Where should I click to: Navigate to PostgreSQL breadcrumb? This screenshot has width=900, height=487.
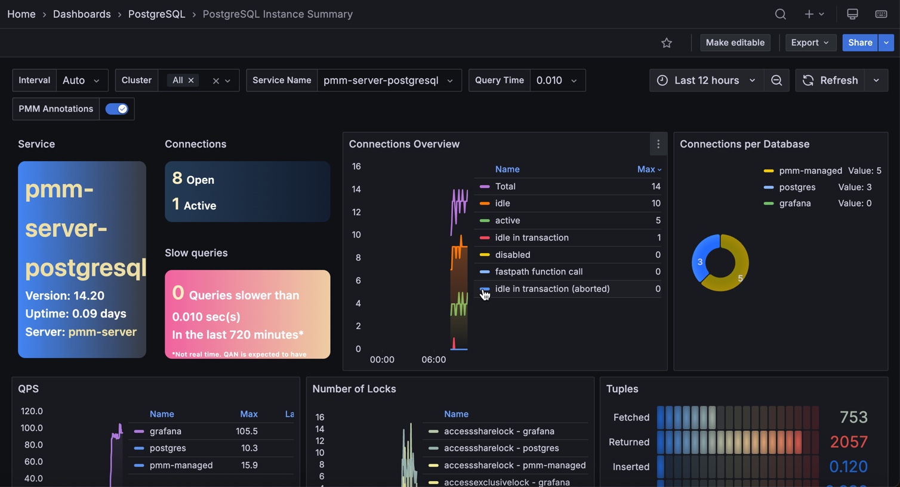point(156,14)
